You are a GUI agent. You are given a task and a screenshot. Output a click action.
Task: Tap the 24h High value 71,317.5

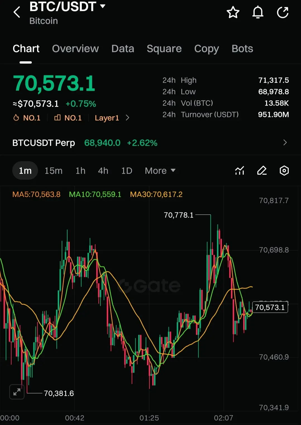[x=274, y=80]
